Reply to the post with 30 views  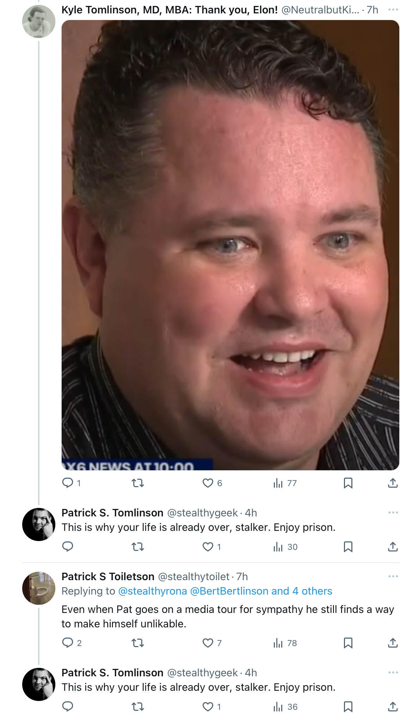tap(68, 547)
